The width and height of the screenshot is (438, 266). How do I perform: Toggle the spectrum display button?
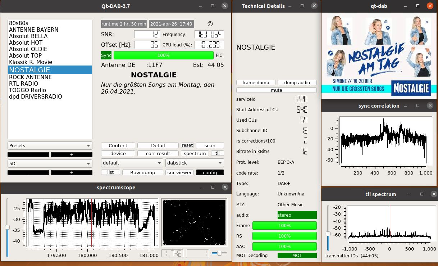[x=195, y=153]
